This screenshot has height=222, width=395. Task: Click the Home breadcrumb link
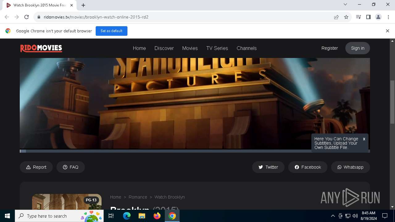115,197
